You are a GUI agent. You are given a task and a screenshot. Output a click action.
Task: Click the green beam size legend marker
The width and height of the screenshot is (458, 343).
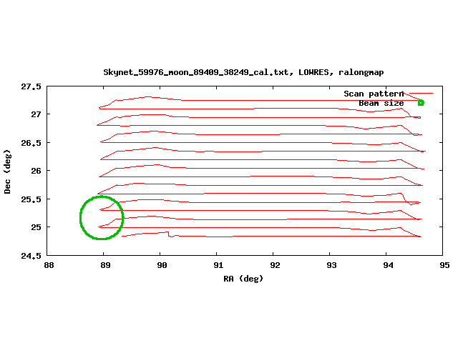(421, 103)
